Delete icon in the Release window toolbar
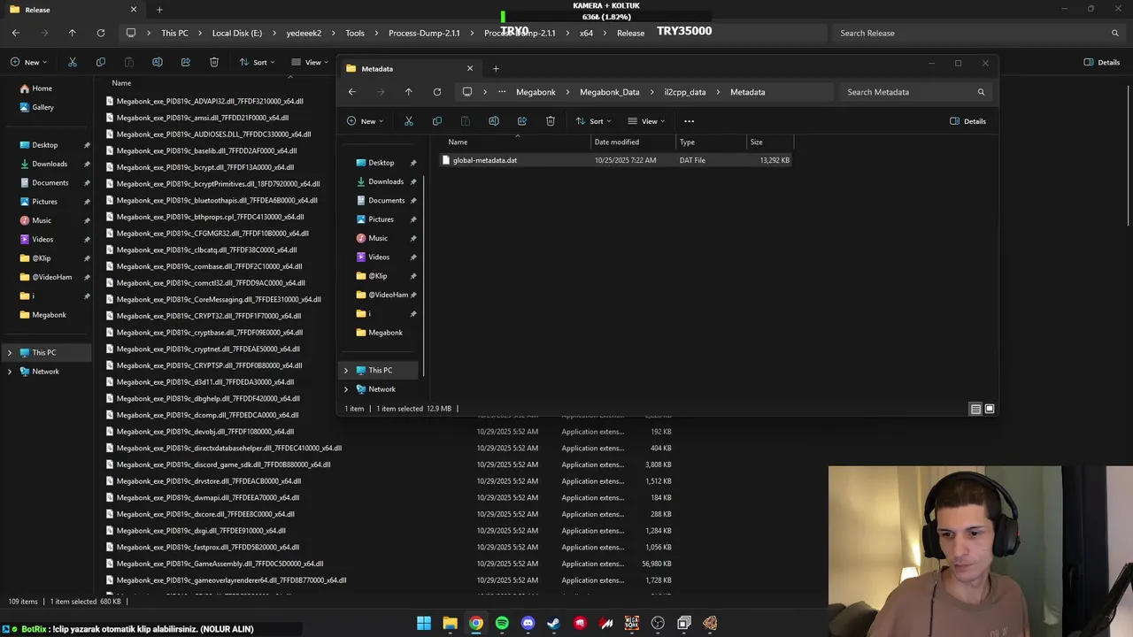Image resolution: width=1133 pixels, height=637 pixels. (214, 62)
